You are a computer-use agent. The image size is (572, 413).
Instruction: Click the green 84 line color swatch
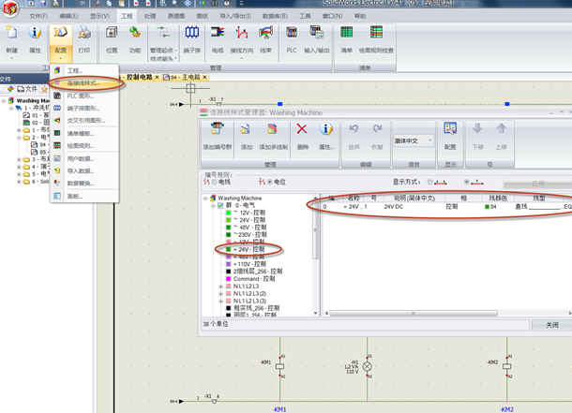pyautogui.click(x=487, y=207)
